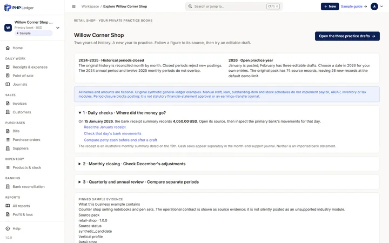Click the Purchase orders list icon

[x=8, y=140]
